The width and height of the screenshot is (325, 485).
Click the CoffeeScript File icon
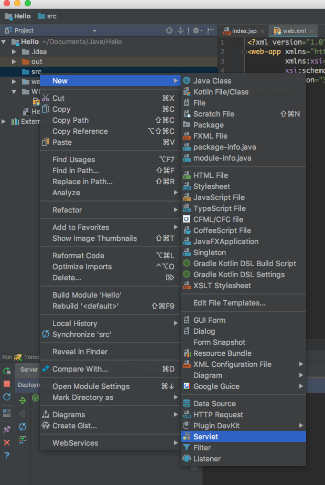pyautogui.click(x=186, y=230)
